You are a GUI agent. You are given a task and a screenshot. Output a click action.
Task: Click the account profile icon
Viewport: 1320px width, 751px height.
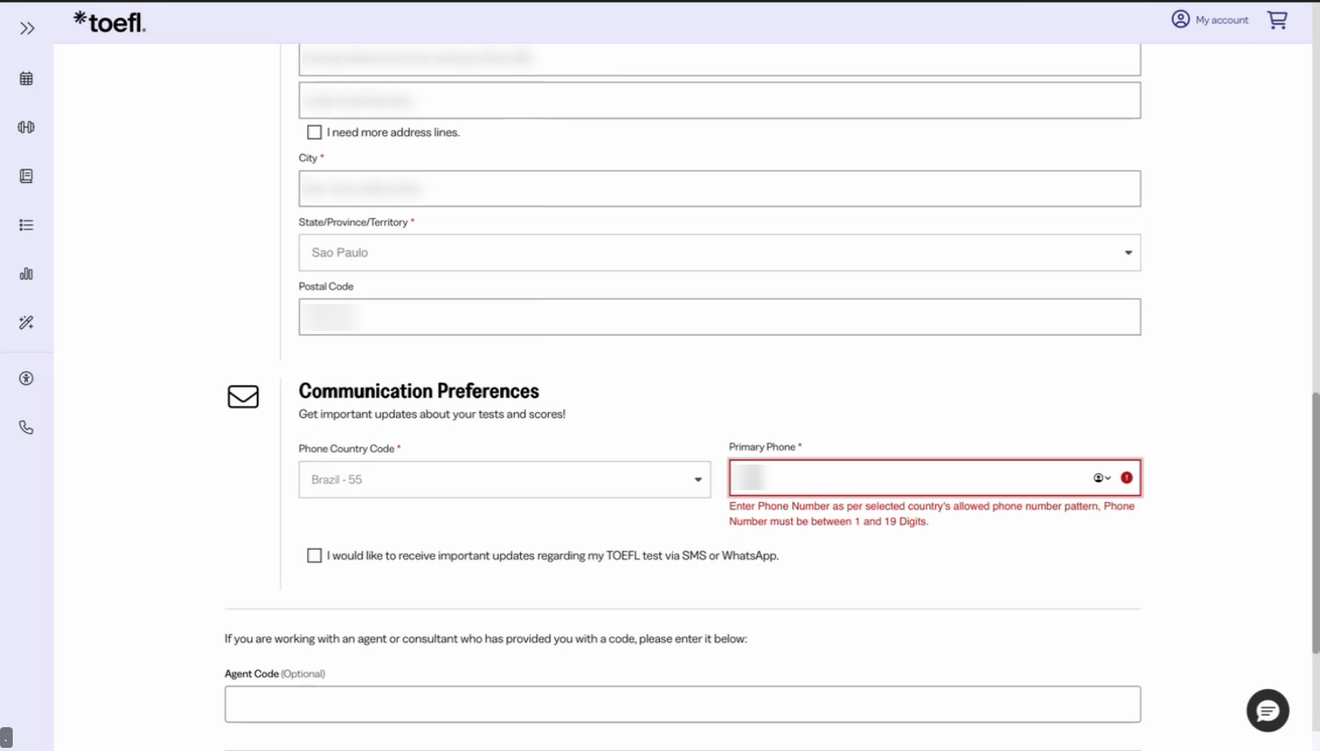click(1180, 19)
